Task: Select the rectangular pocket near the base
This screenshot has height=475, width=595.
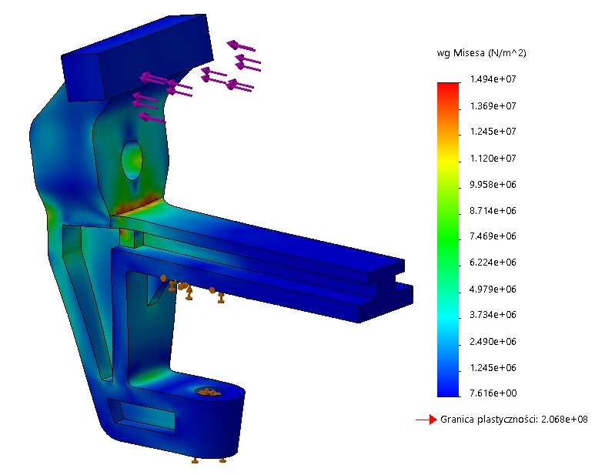Action: pos(142,416)
